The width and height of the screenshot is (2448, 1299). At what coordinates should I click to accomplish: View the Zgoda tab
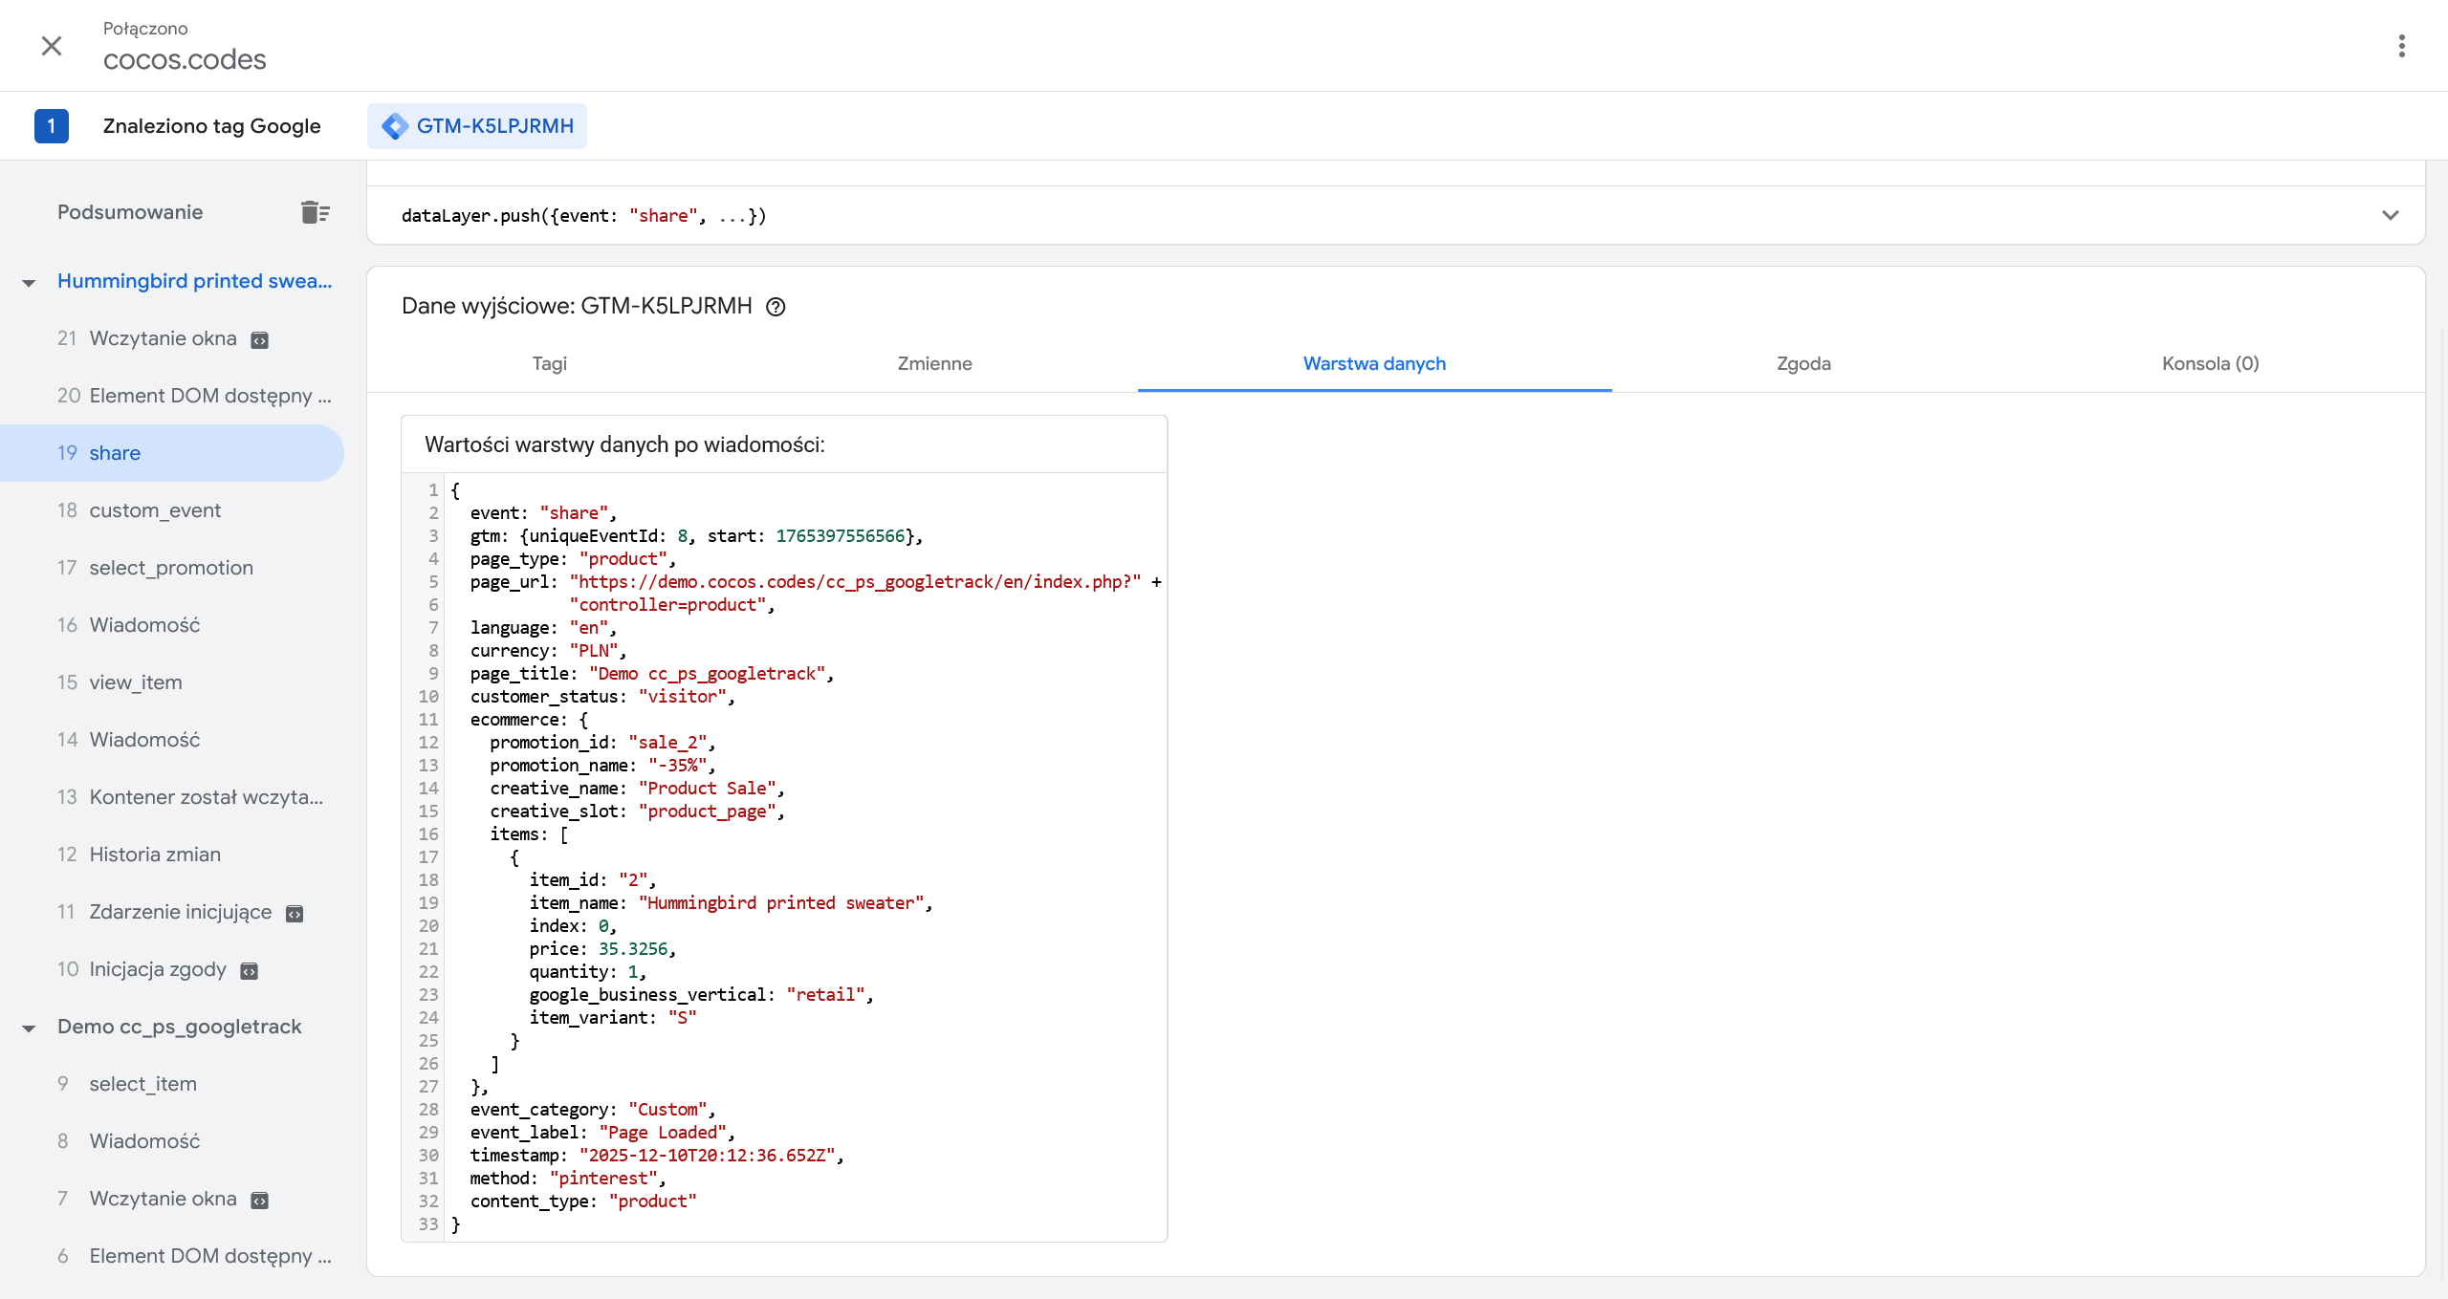coord(1803,364)
